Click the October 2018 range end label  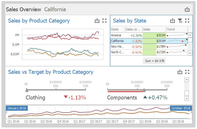tap(180, 108)
